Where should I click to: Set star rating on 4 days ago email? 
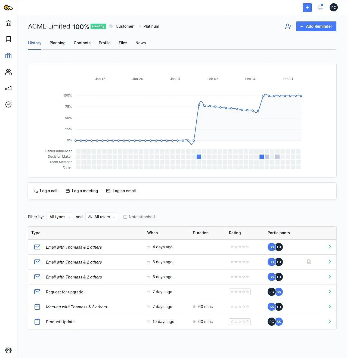[x=240, y=247]
